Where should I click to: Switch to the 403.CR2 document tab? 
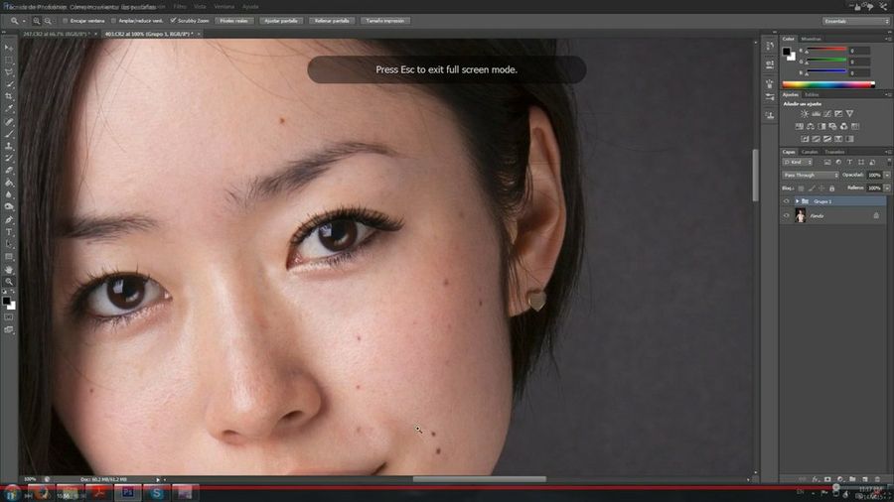(x=145, y=34)
